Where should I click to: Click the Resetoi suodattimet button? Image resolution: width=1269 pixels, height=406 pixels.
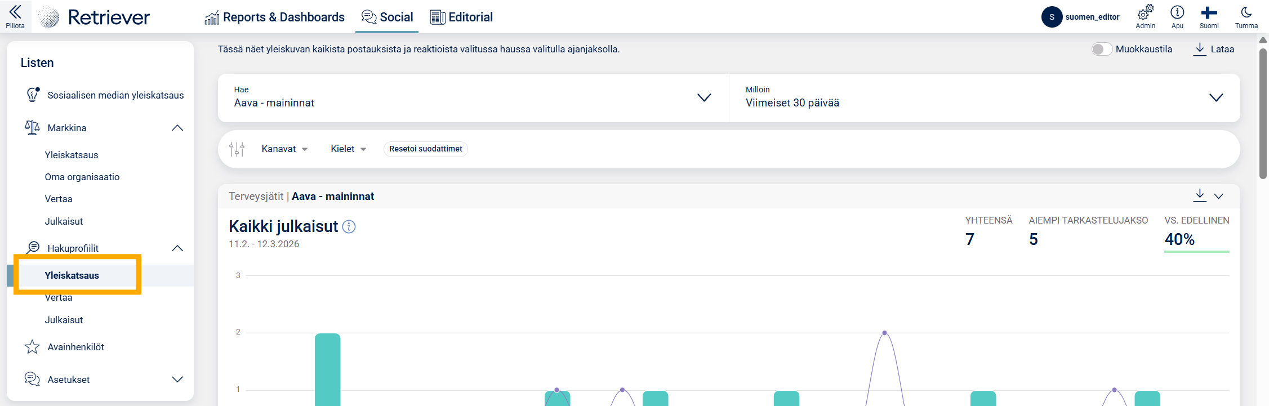tap(425, 149)
